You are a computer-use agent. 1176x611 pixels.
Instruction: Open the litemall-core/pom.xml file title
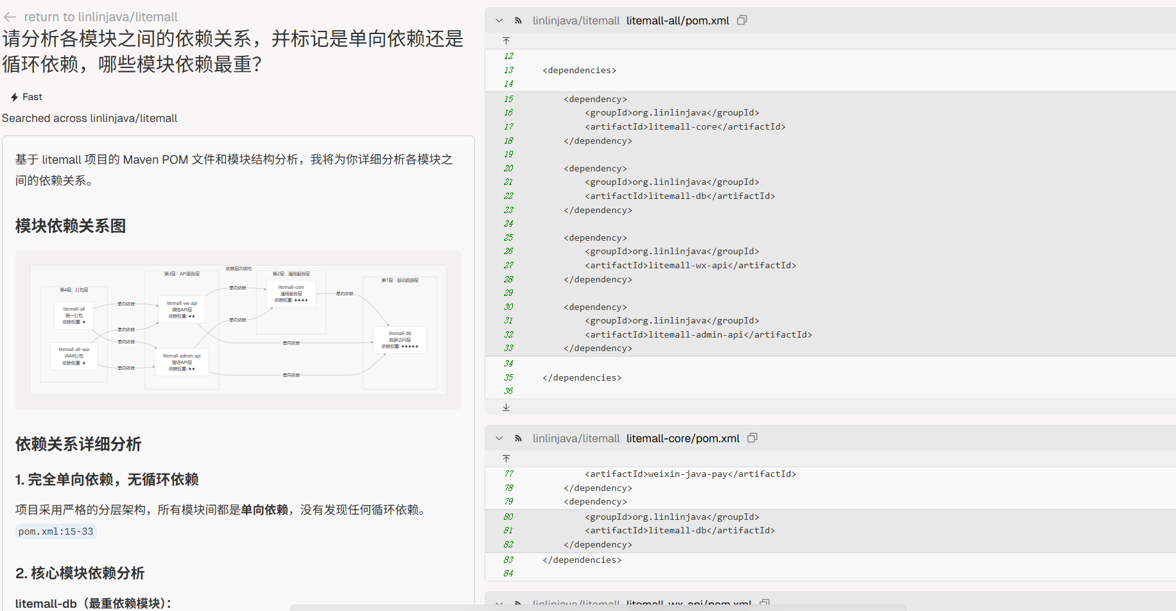[x=682, y=438]
